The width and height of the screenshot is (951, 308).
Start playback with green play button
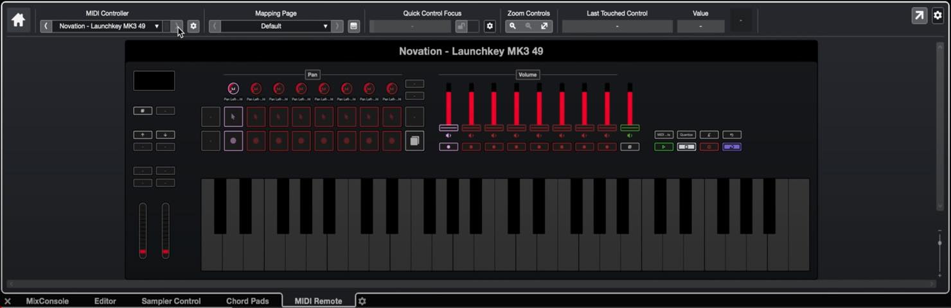(x=664, y=147)
